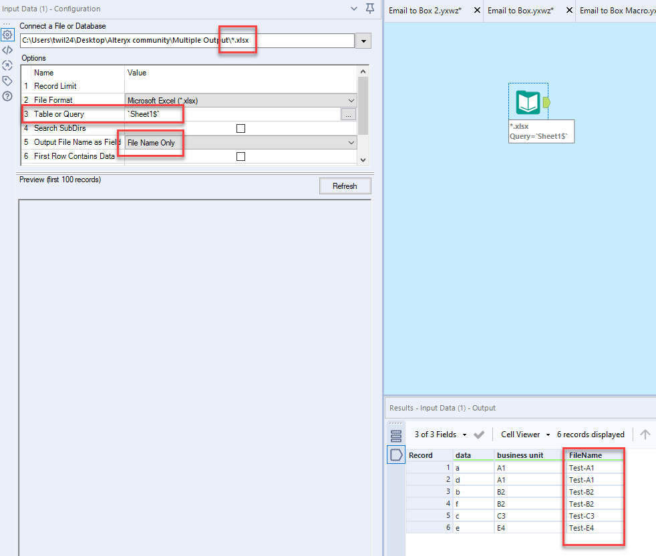Image resolution: width=656 pixels, height=556 pixels.
Task: Open the Navigation target icon in sidebar
Action: (x=7, y=65)
